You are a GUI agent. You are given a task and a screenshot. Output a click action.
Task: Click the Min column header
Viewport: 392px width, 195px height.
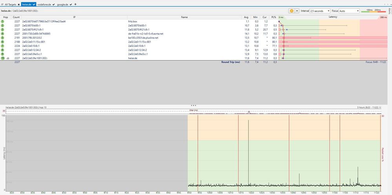coord(255,17)
